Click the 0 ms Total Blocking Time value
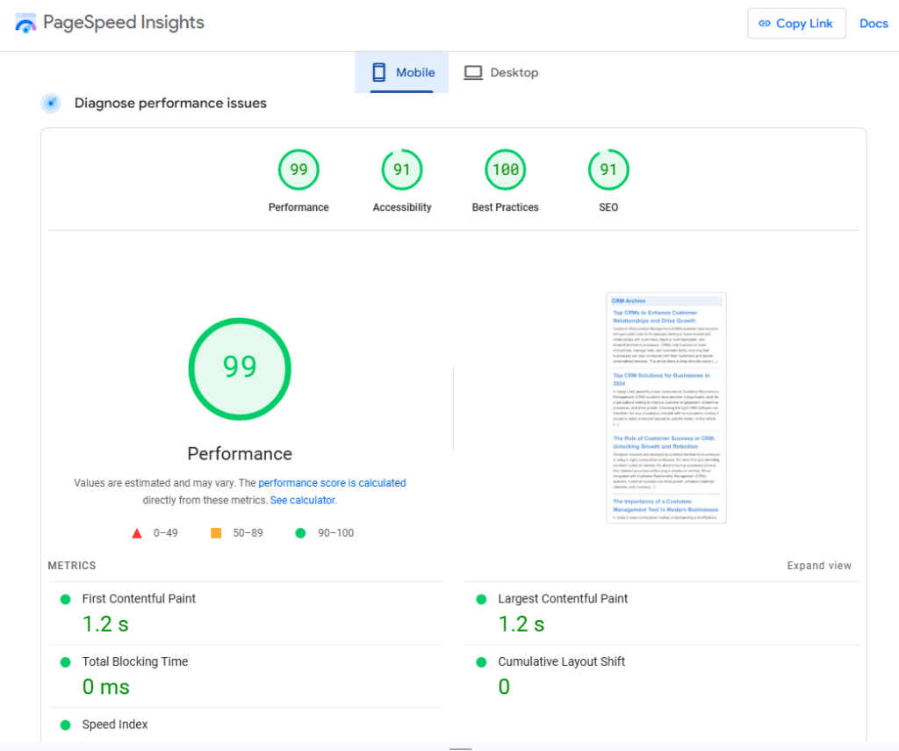The width and height of the screenshot is (899, 751). click(106, 687)
